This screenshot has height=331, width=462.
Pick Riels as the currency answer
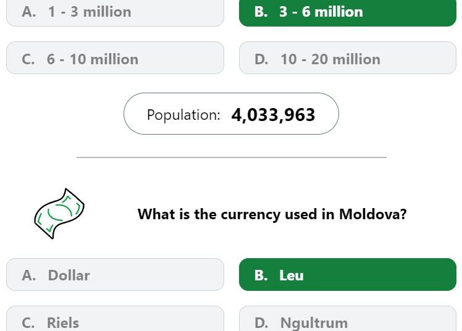115,319
